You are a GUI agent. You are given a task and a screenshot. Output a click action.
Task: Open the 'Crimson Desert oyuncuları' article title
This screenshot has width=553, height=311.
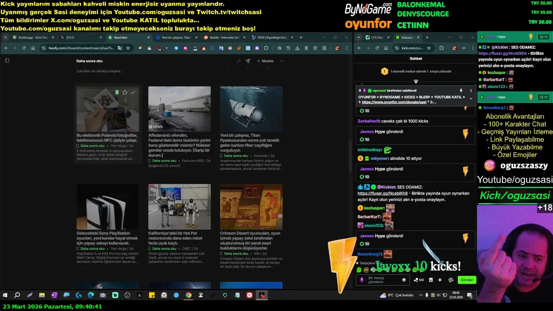coord(251,241)
